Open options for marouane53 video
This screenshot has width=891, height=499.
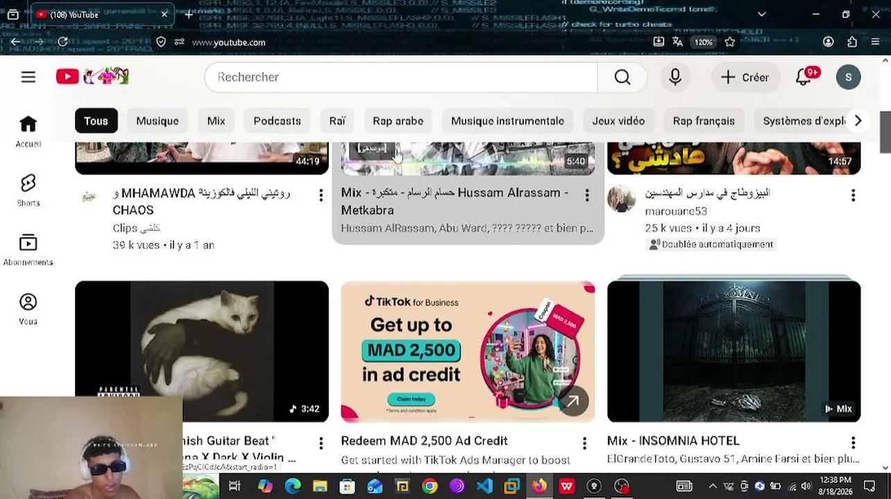coord(853,195)
